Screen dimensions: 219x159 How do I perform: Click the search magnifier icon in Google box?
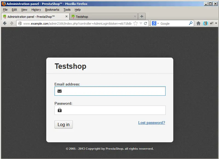(x=191, y=23)
